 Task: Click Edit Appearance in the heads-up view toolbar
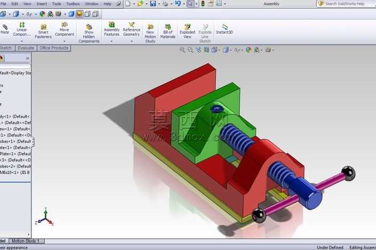tap(249, 50)
